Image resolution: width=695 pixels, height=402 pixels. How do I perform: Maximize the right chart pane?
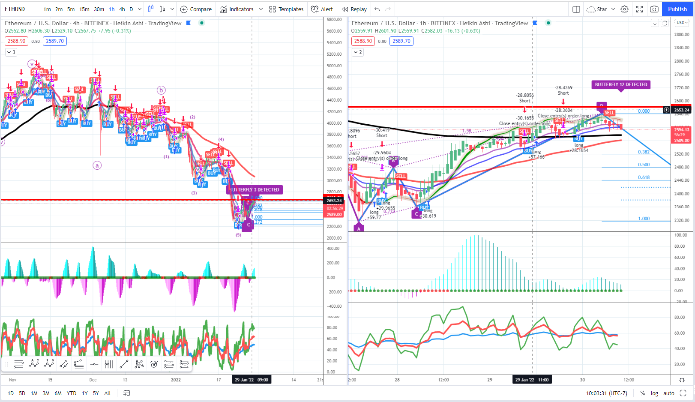[x=665, y=23]
